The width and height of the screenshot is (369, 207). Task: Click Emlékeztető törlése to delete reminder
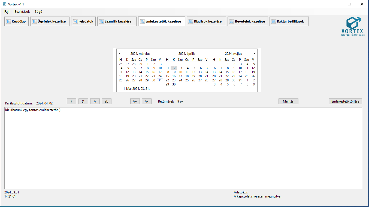click(345, 101)
